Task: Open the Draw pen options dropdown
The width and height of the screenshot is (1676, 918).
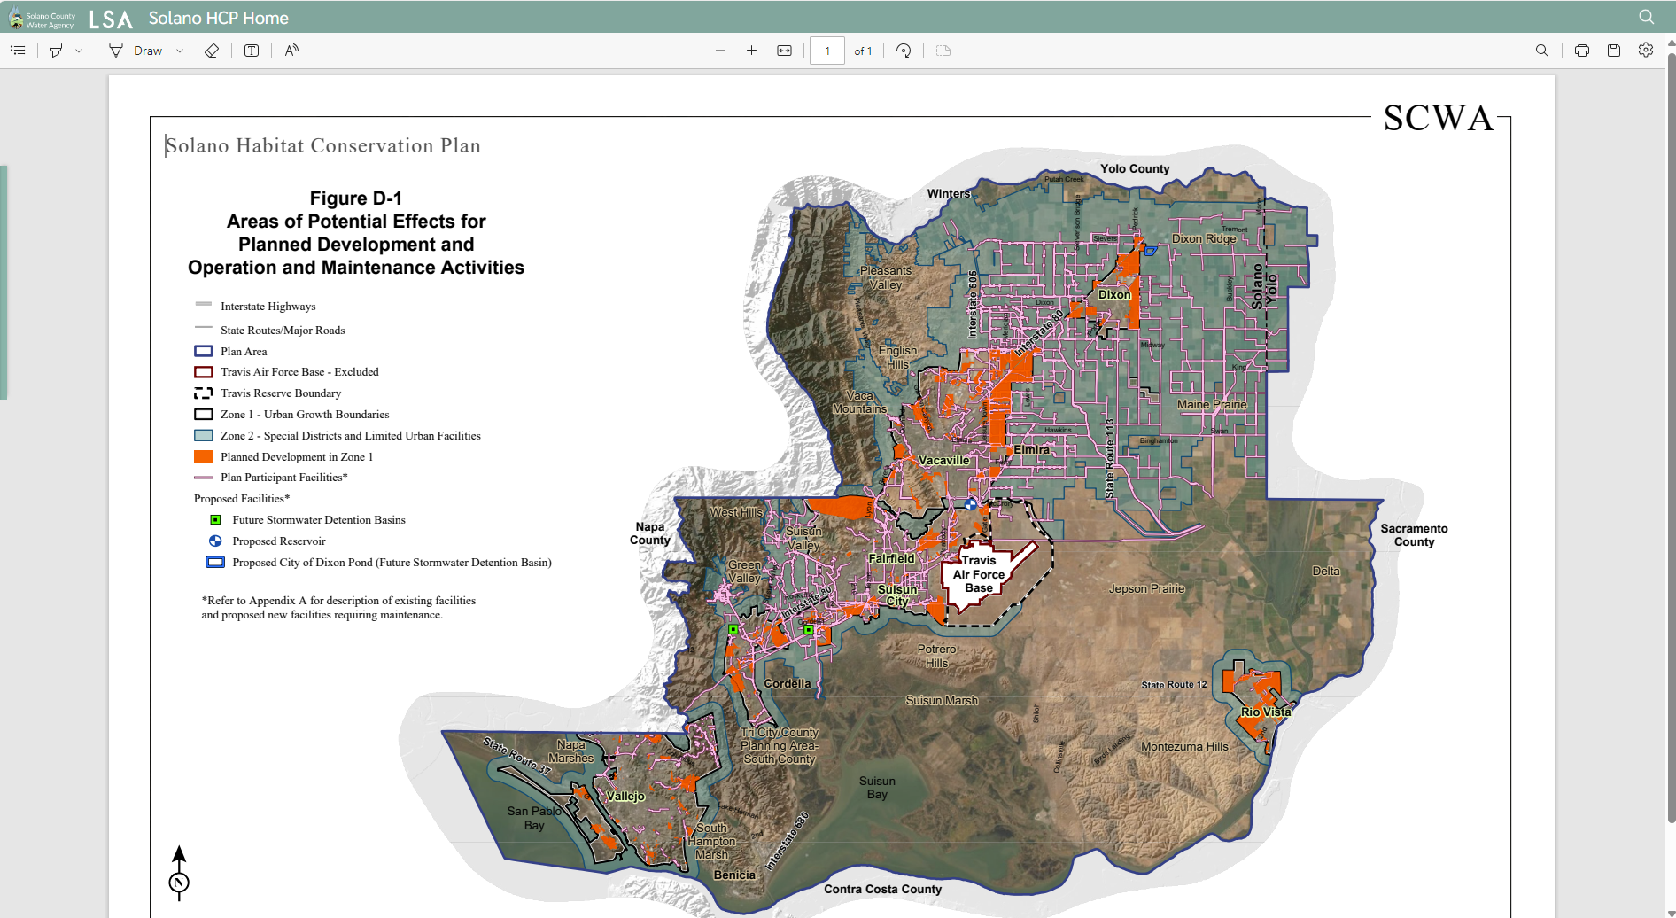Action: [x=180, y=51]
